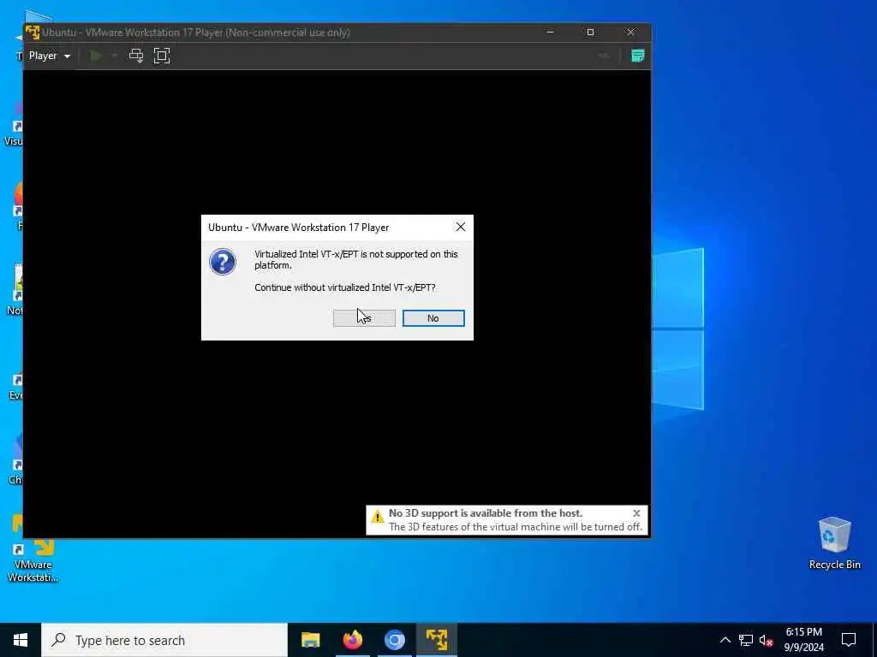Click the Type here to search box
This screenshot has width=877, height=657.
coord(164,640)
